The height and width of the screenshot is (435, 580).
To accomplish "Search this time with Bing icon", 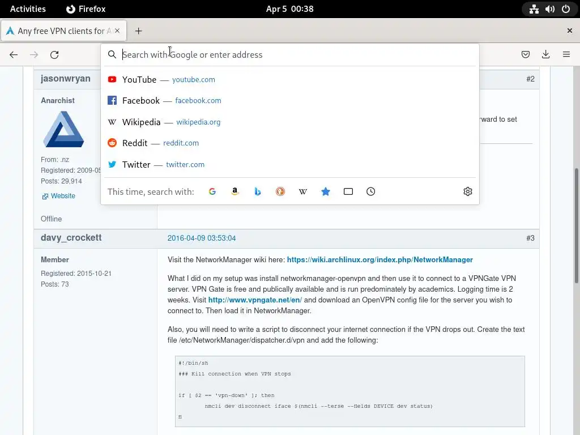I will 258,191.
